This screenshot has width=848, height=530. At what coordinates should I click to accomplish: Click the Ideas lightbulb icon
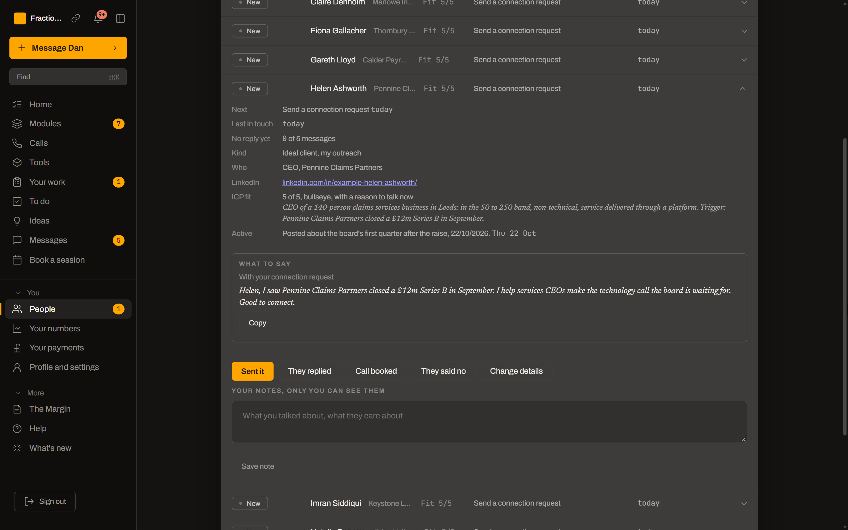pyautogui.click(x=17, y=221)
